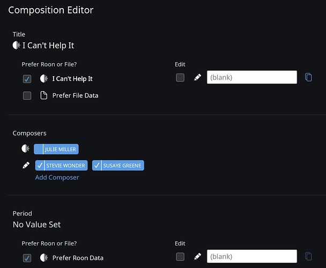Click the 'Period' section label

coord(23,213)
